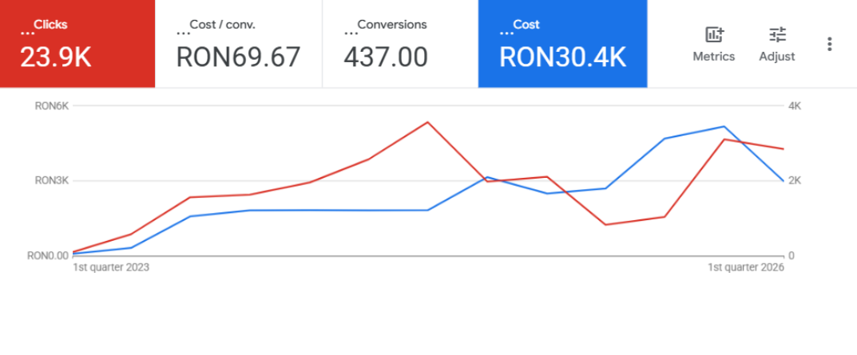Expand the Conversions metric dropdown
Image resolution: width=857 pixels, height=355 pixels.
click(x=350, y=33)
